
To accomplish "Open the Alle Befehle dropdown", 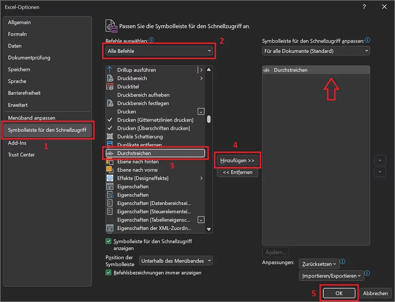I will pyautogui.click(x=159, y=51).
